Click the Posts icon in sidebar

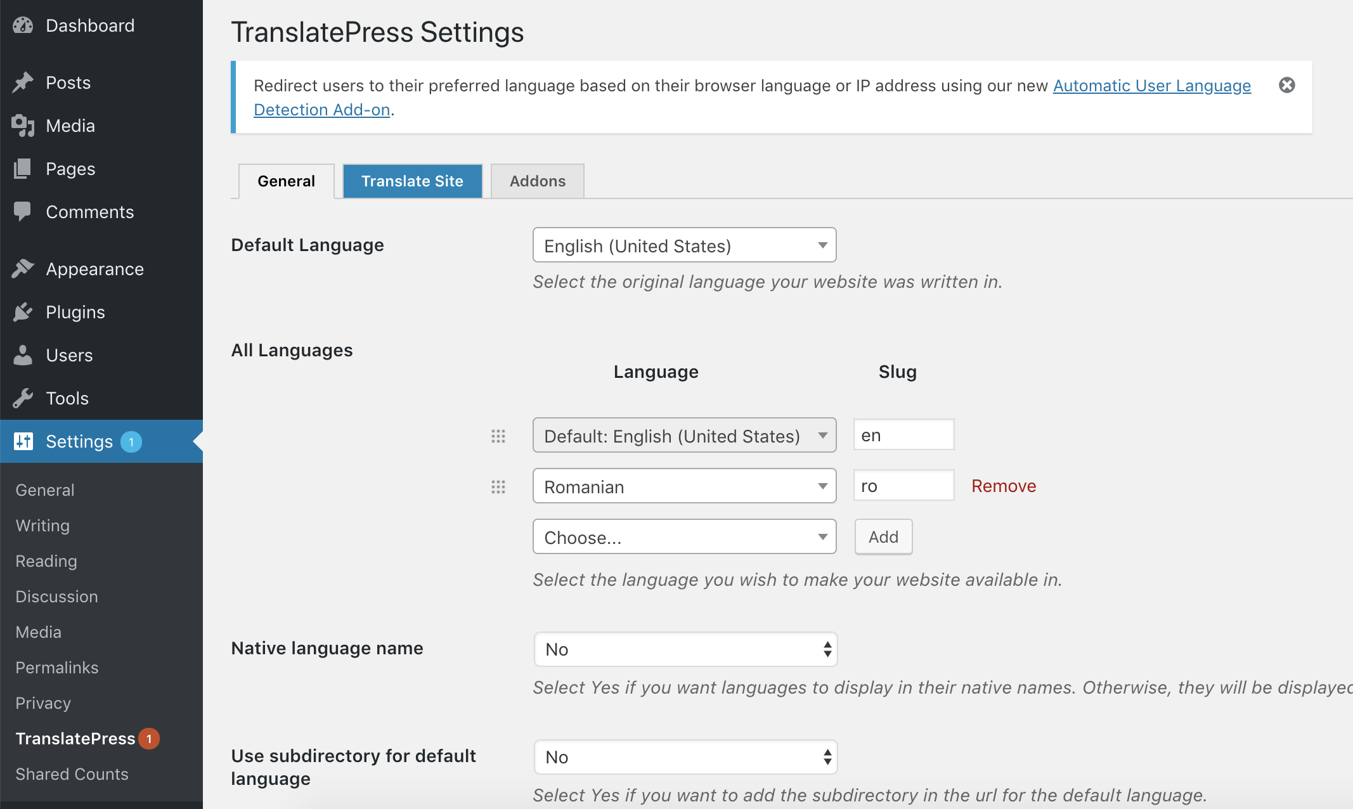click(x=25, y=82)
